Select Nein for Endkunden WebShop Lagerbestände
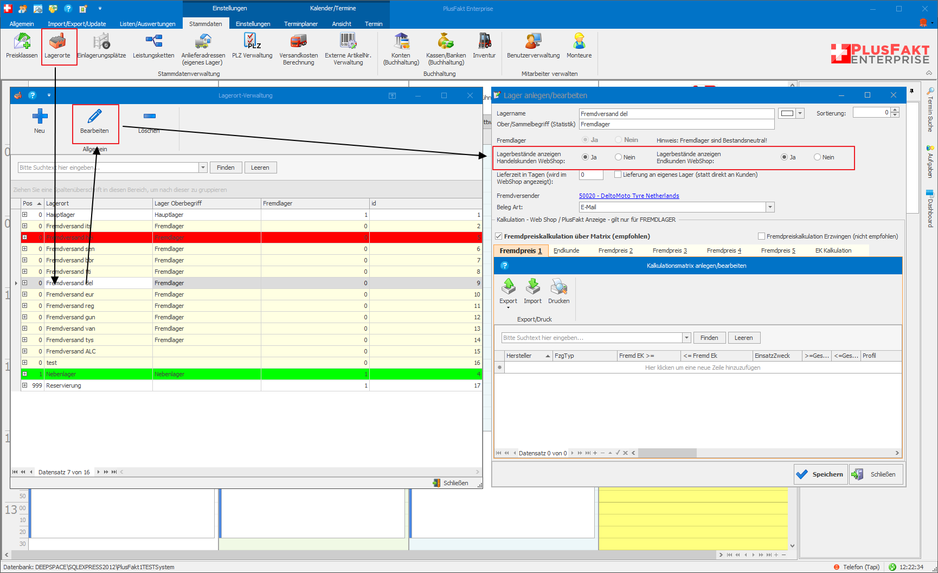Screen dimensions: 938x573 817,157
